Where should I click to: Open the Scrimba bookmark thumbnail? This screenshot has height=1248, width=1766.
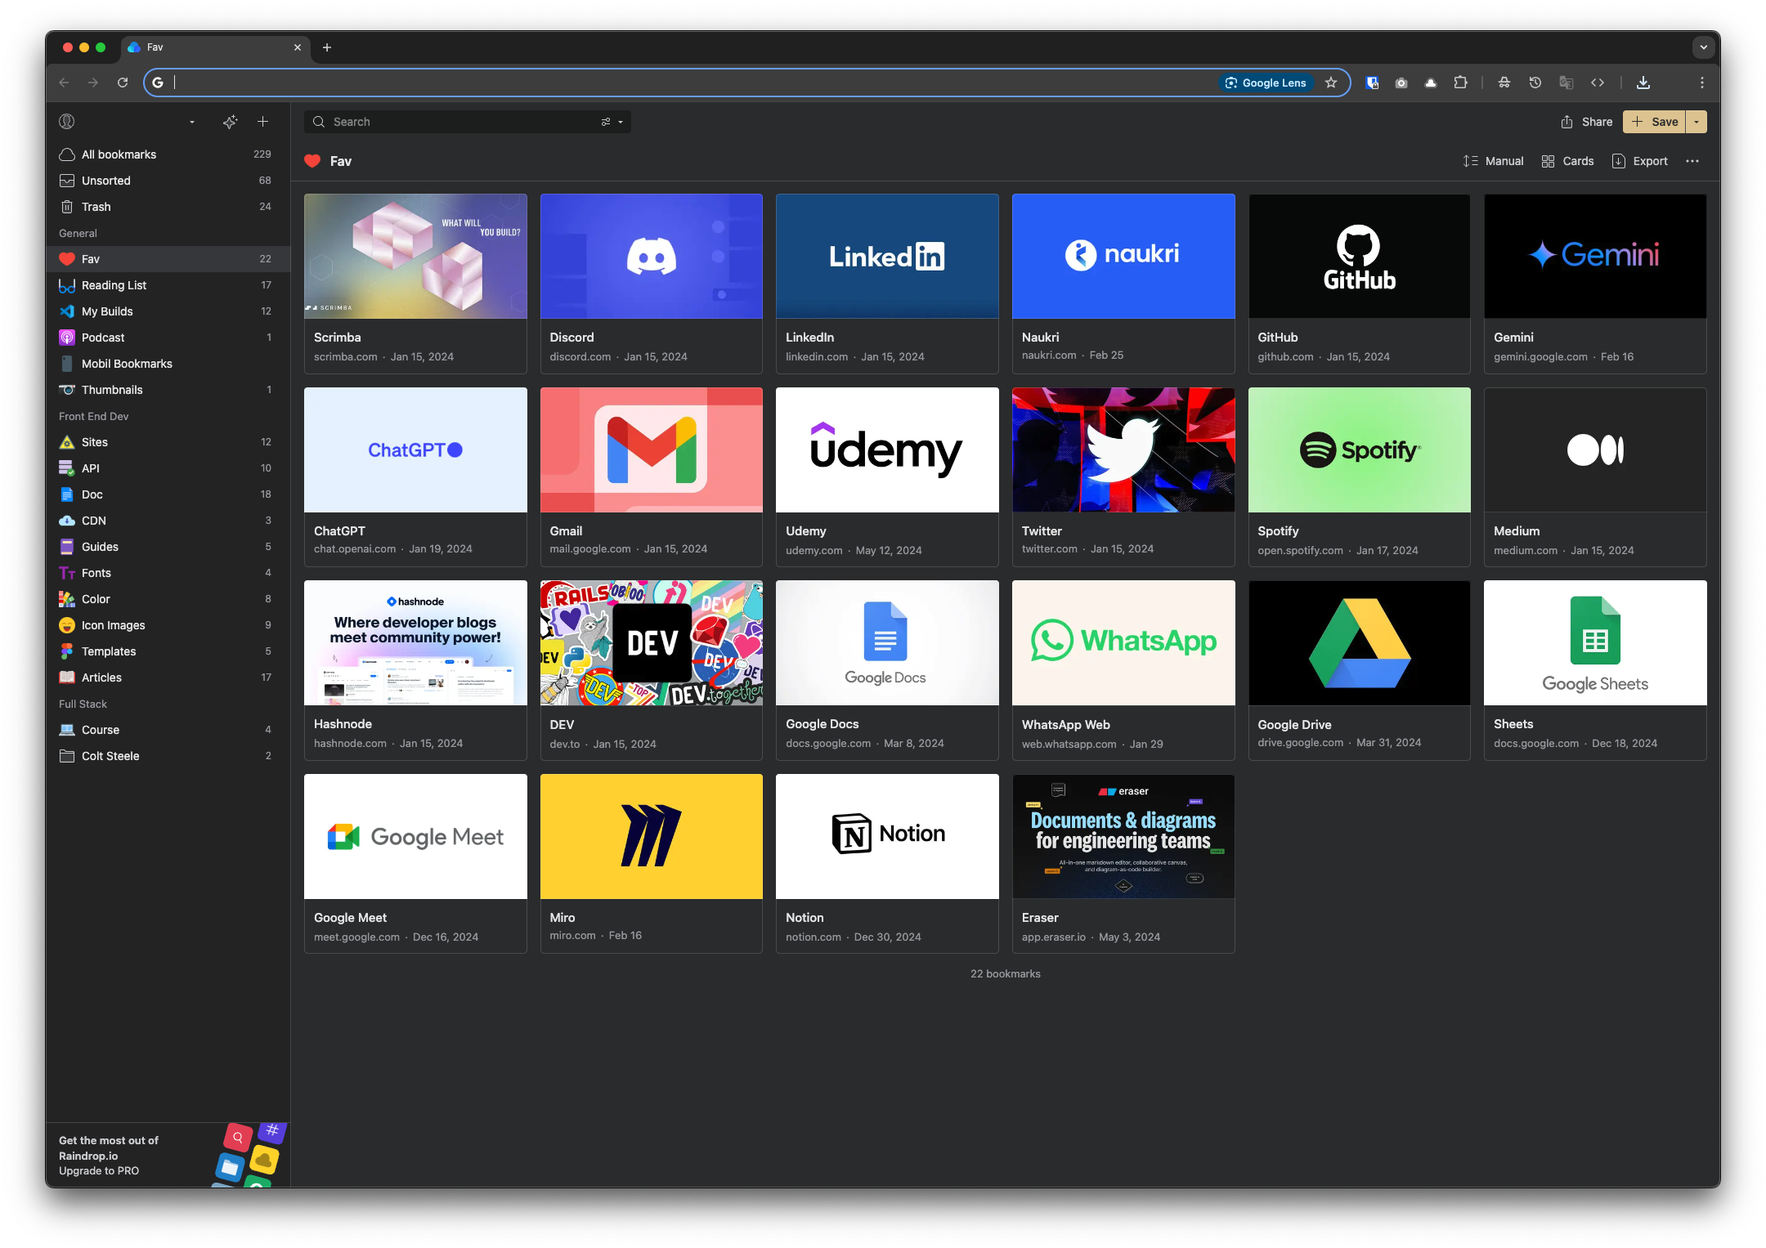(x=415, y=256)
